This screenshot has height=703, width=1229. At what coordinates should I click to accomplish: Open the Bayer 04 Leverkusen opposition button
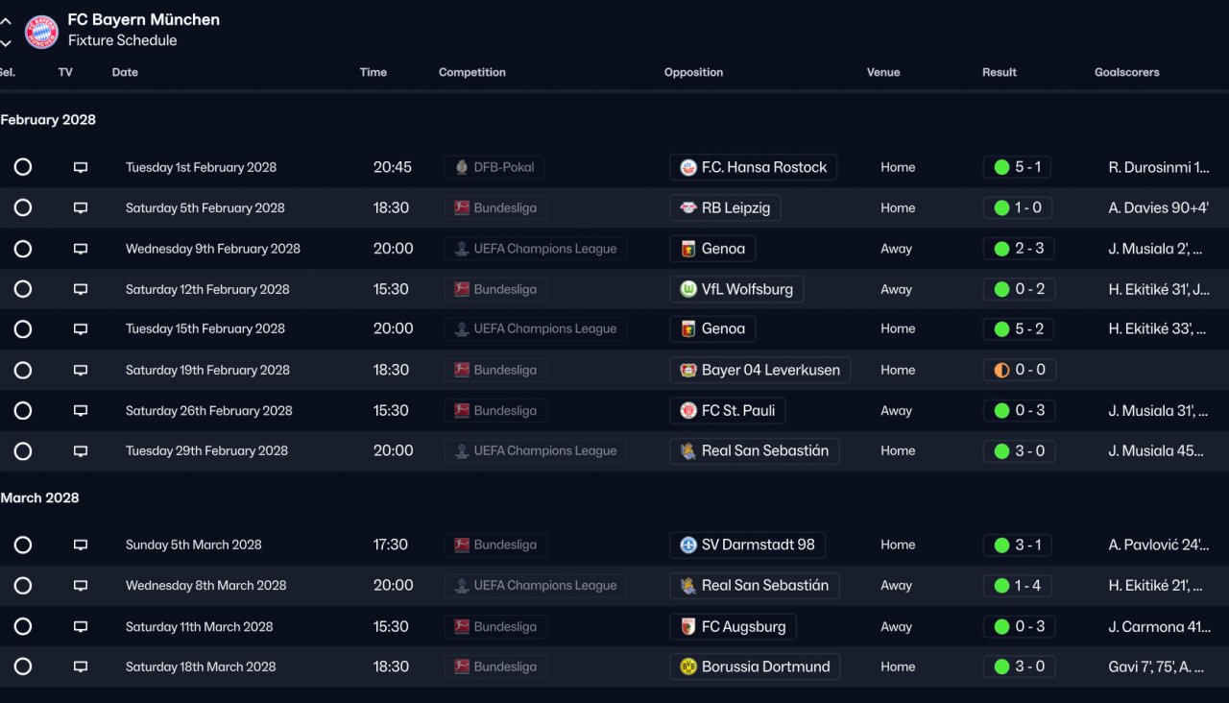759,370
